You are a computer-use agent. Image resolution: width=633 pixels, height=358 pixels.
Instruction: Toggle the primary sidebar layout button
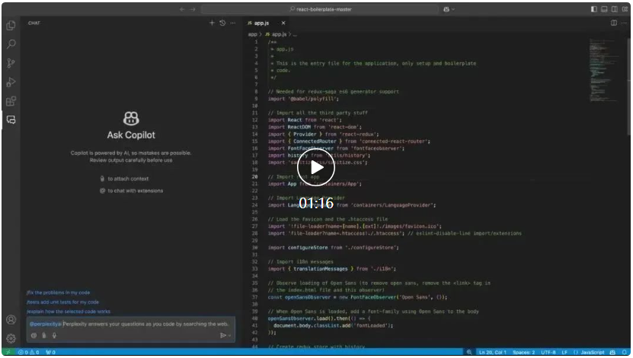[594, 9]
